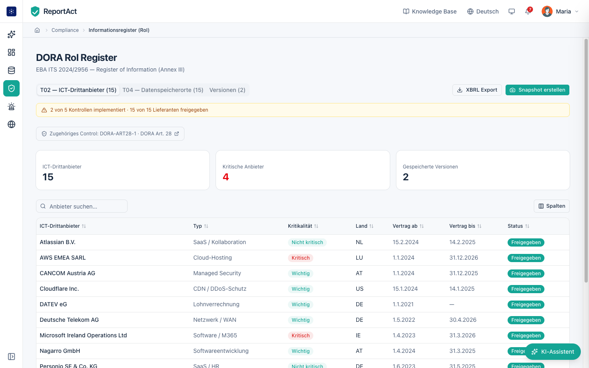Sort by the Typ column arrows
This screenshot has height=368, width=589.
206,226
